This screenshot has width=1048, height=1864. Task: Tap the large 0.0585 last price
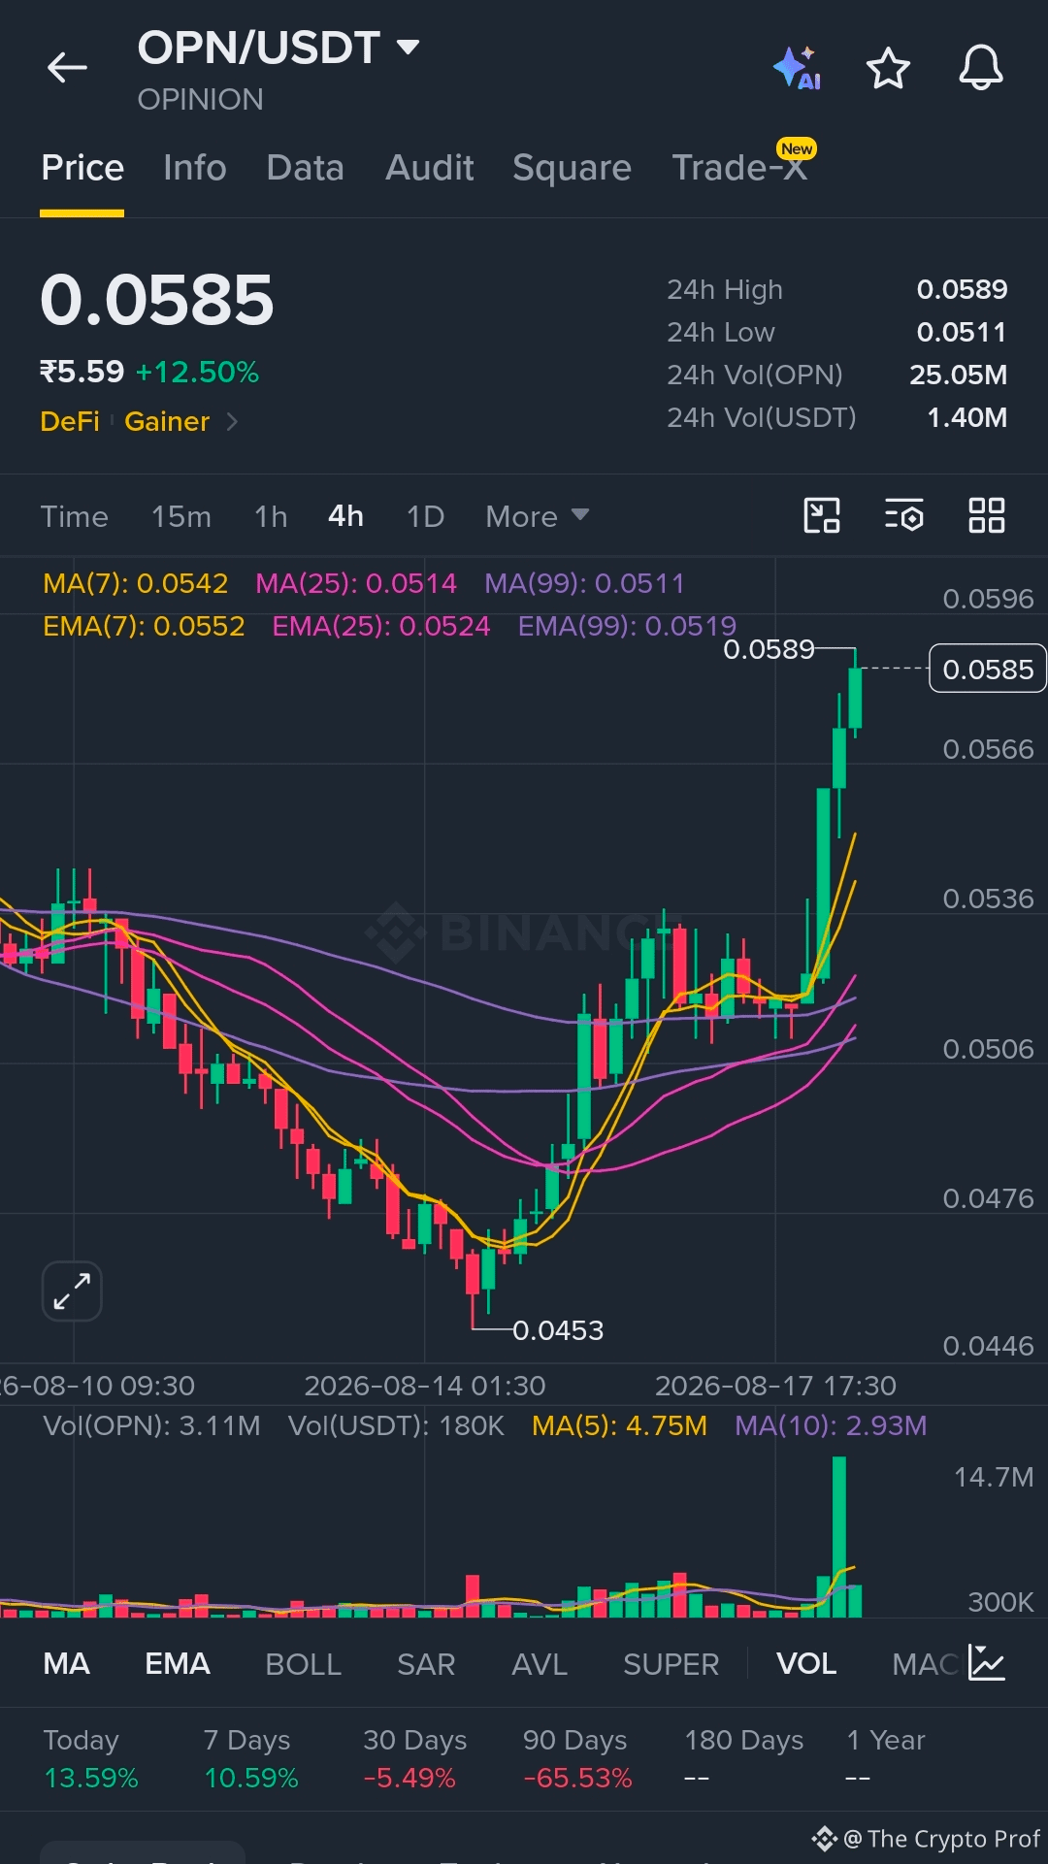157,300
